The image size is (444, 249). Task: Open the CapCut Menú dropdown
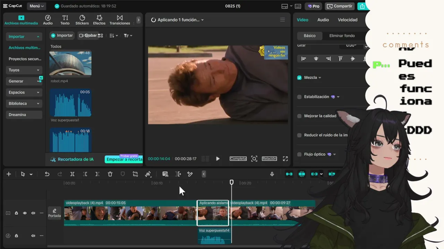36,6
